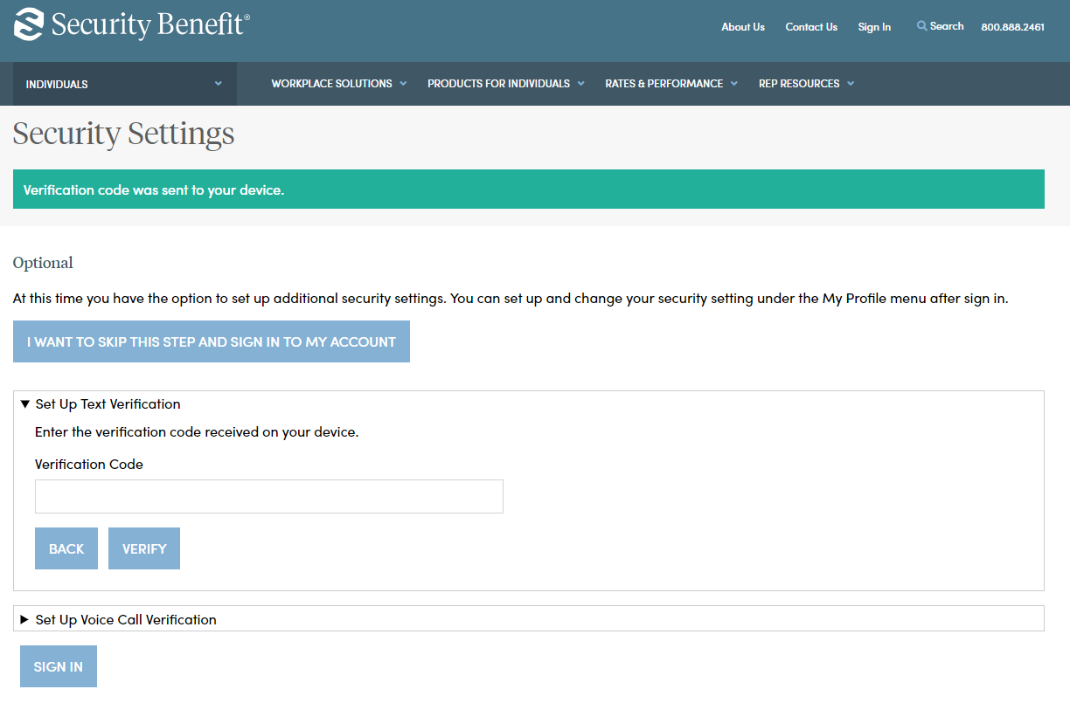The height and width of the screenshot is (710, 1070).
Task: Click the chevron beside Products for Individuals
Action: 581,84
